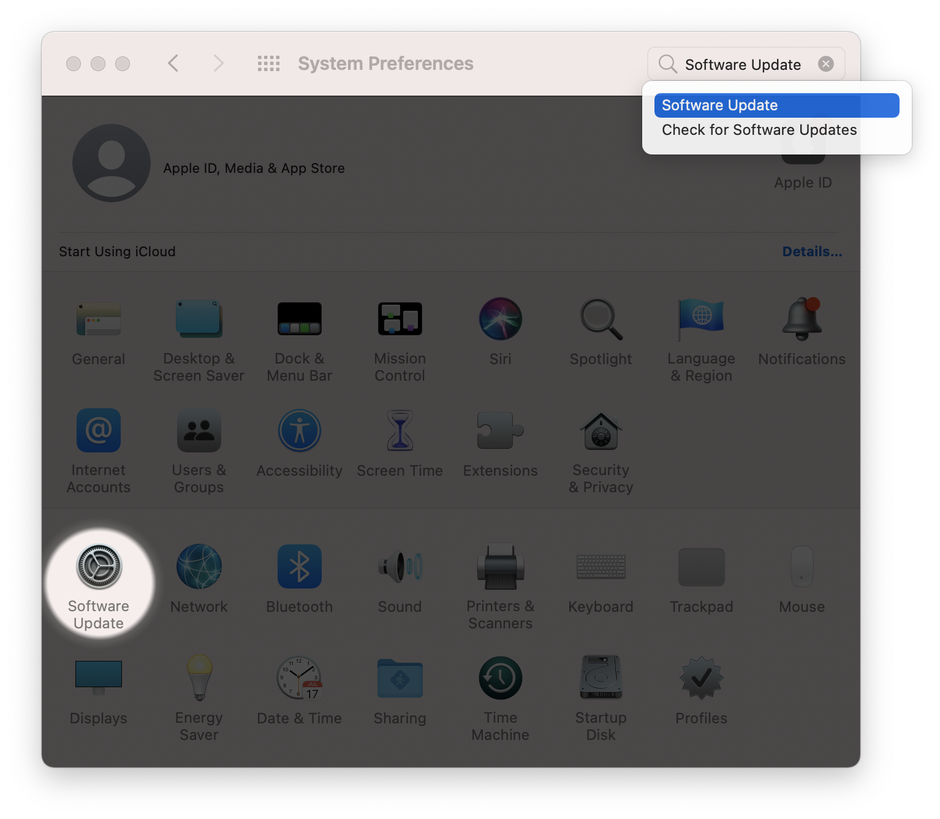Open the highlighted Software Update pane
The image size is (940, 819).
(x=99, y=585)
